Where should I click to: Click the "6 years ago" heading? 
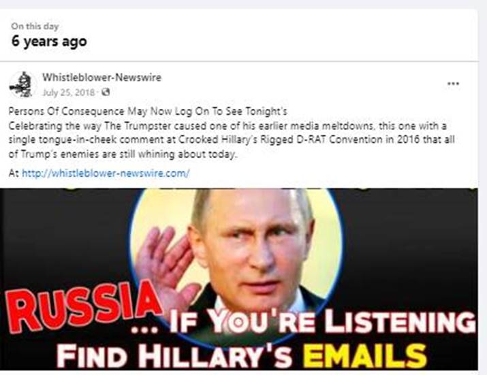(49, 42)
